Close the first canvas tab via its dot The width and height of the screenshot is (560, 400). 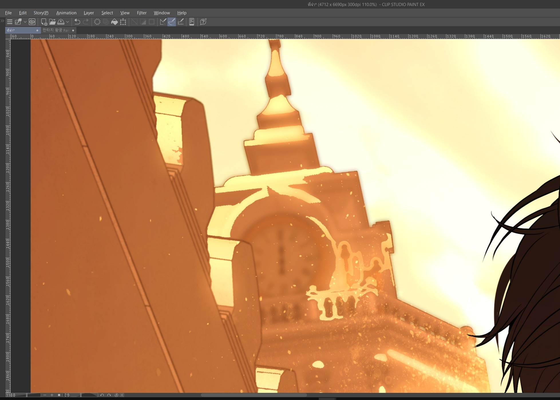tap(37, 30)
